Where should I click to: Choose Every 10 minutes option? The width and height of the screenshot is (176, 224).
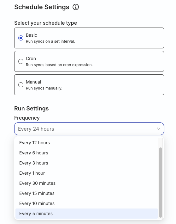pos(87,203)
